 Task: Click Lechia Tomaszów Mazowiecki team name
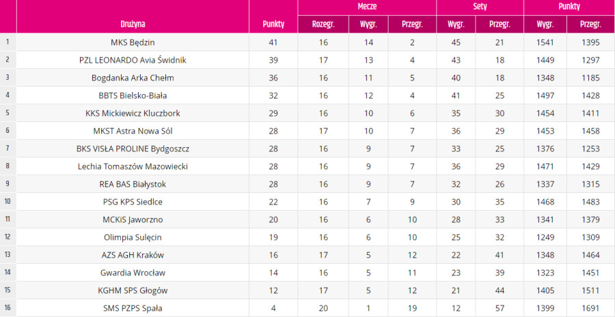click(133, 167)
